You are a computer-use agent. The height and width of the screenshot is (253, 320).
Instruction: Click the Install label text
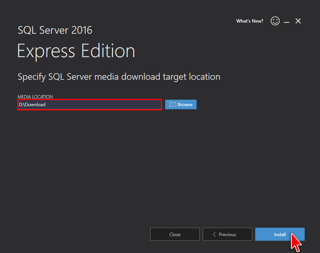click(280, 235)
